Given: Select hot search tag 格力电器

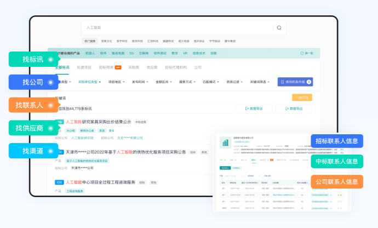Looking at the screenshot, I should pos(184,41).
